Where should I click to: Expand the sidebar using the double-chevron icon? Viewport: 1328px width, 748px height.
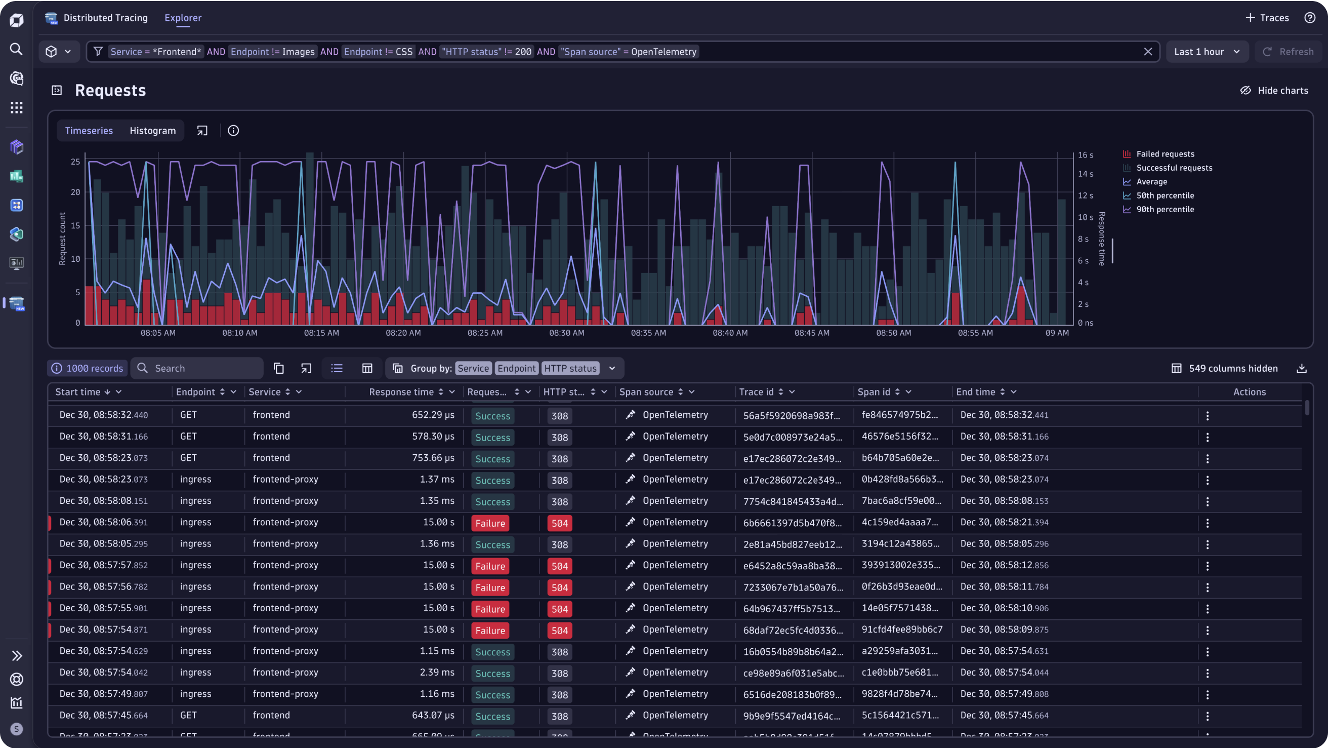pyautogui.click(x=16, y=655)
